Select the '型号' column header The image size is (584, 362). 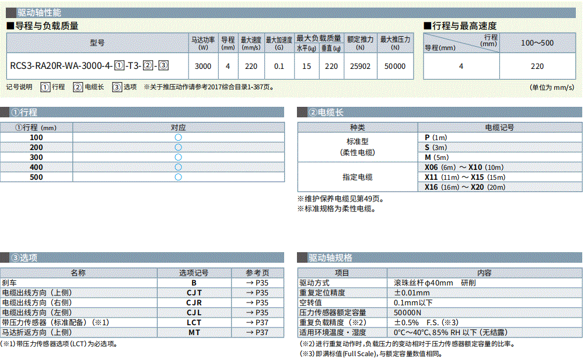tap(97, 43)
